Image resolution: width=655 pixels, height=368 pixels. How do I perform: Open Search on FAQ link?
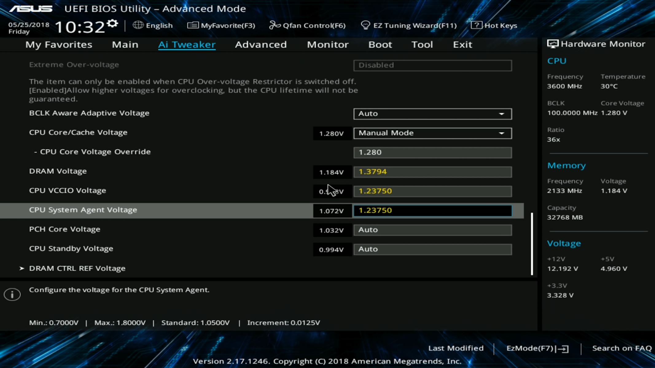[x=622, y=348]
